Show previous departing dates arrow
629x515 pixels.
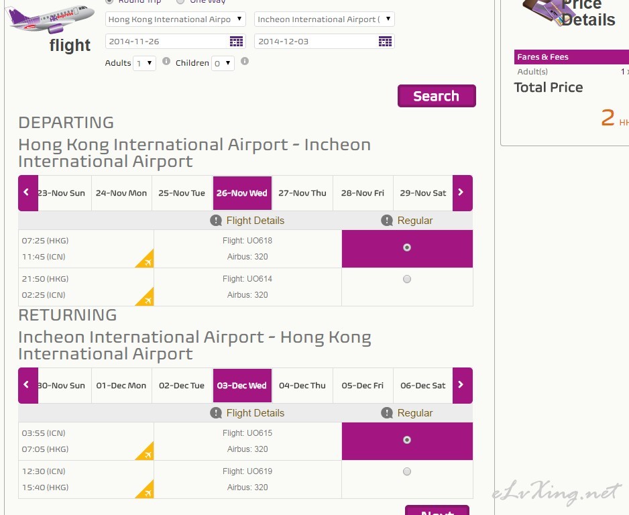[x=28, y=193]
